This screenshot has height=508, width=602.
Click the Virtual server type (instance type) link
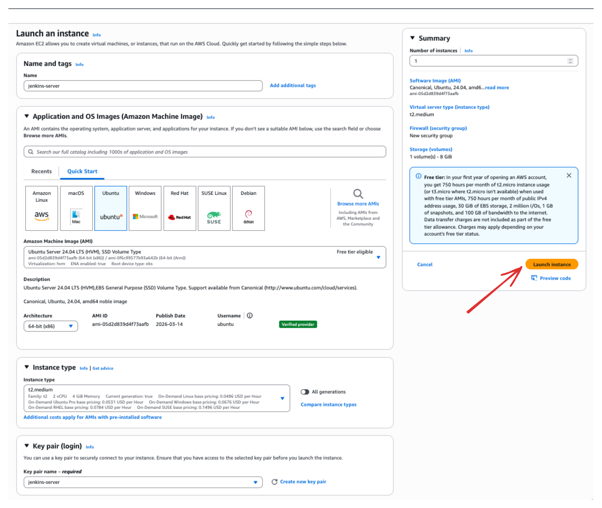coord(450,107)
